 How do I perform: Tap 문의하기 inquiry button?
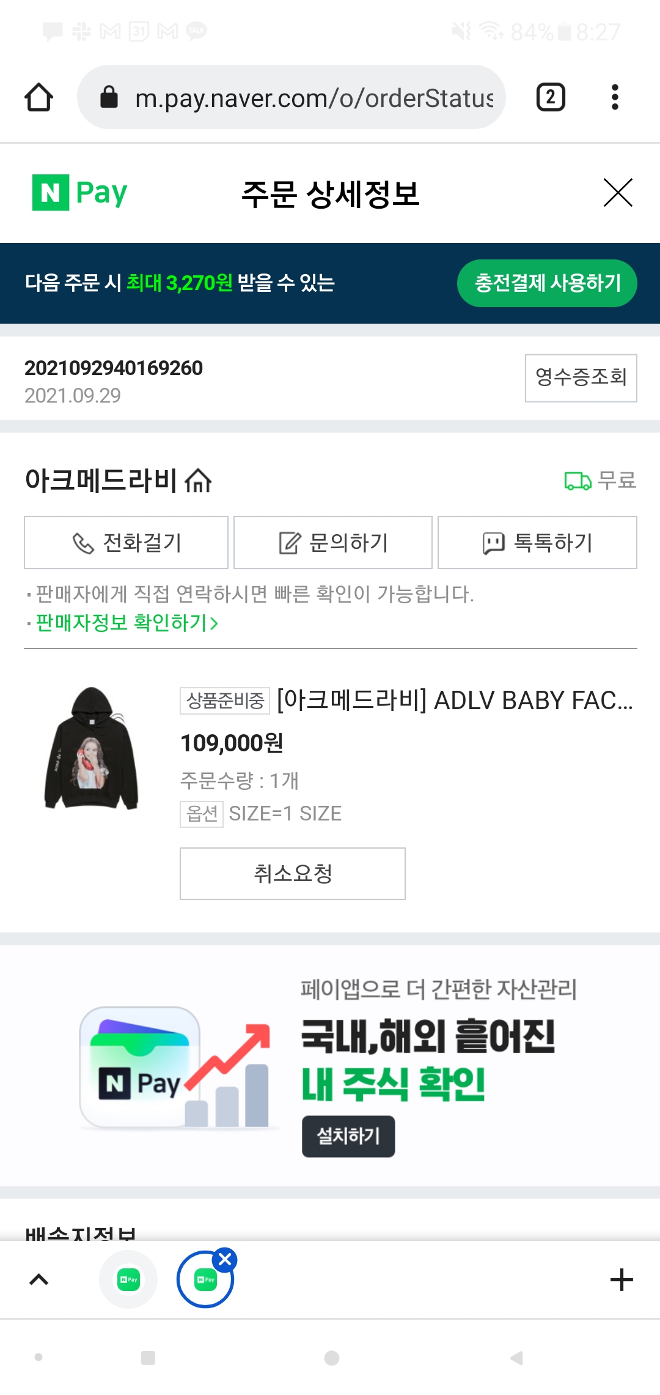tap(333, 543)
